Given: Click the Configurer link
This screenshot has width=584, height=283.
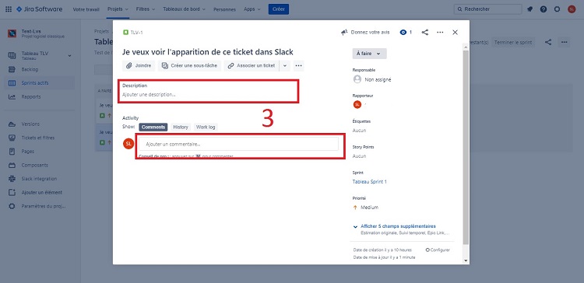Looking at the screenshot, I should click(x=438, y=250).
